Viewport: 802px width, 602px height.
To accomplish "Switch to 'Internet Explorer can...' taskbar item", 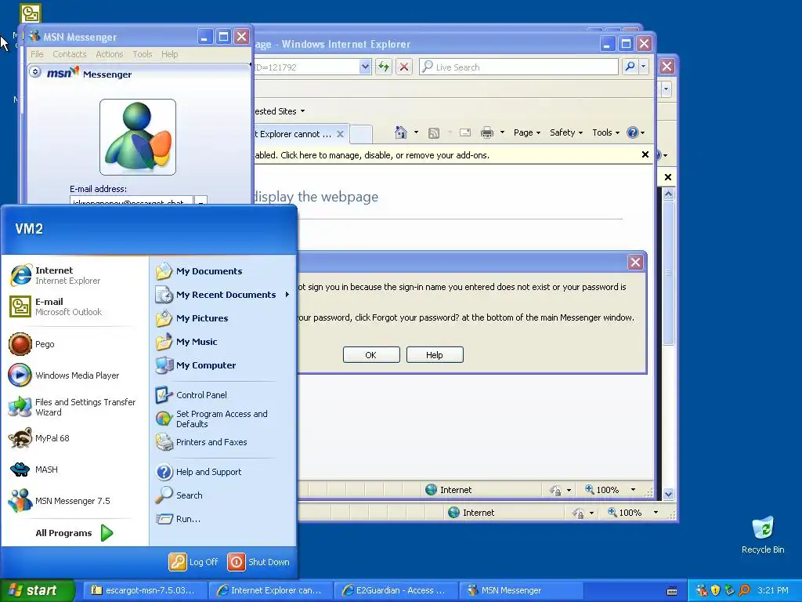I will (270, 590).
